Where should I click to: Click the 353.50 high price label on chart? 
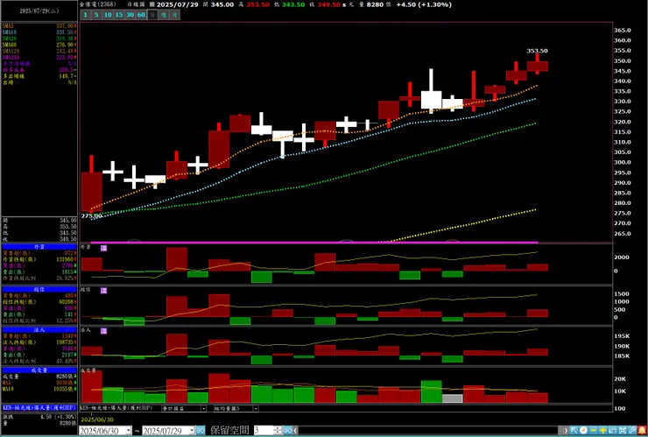[x=537, y=51]
